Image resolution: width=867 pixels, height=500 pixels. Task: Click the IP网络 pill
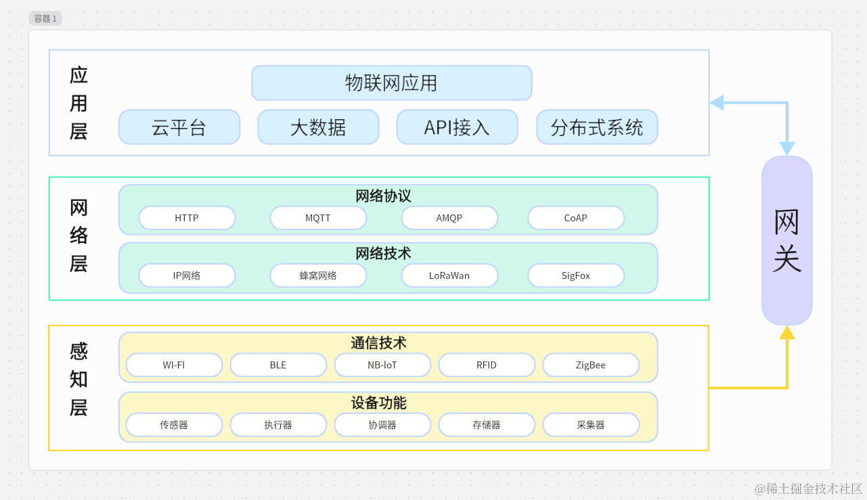click(x=187, y=275)
